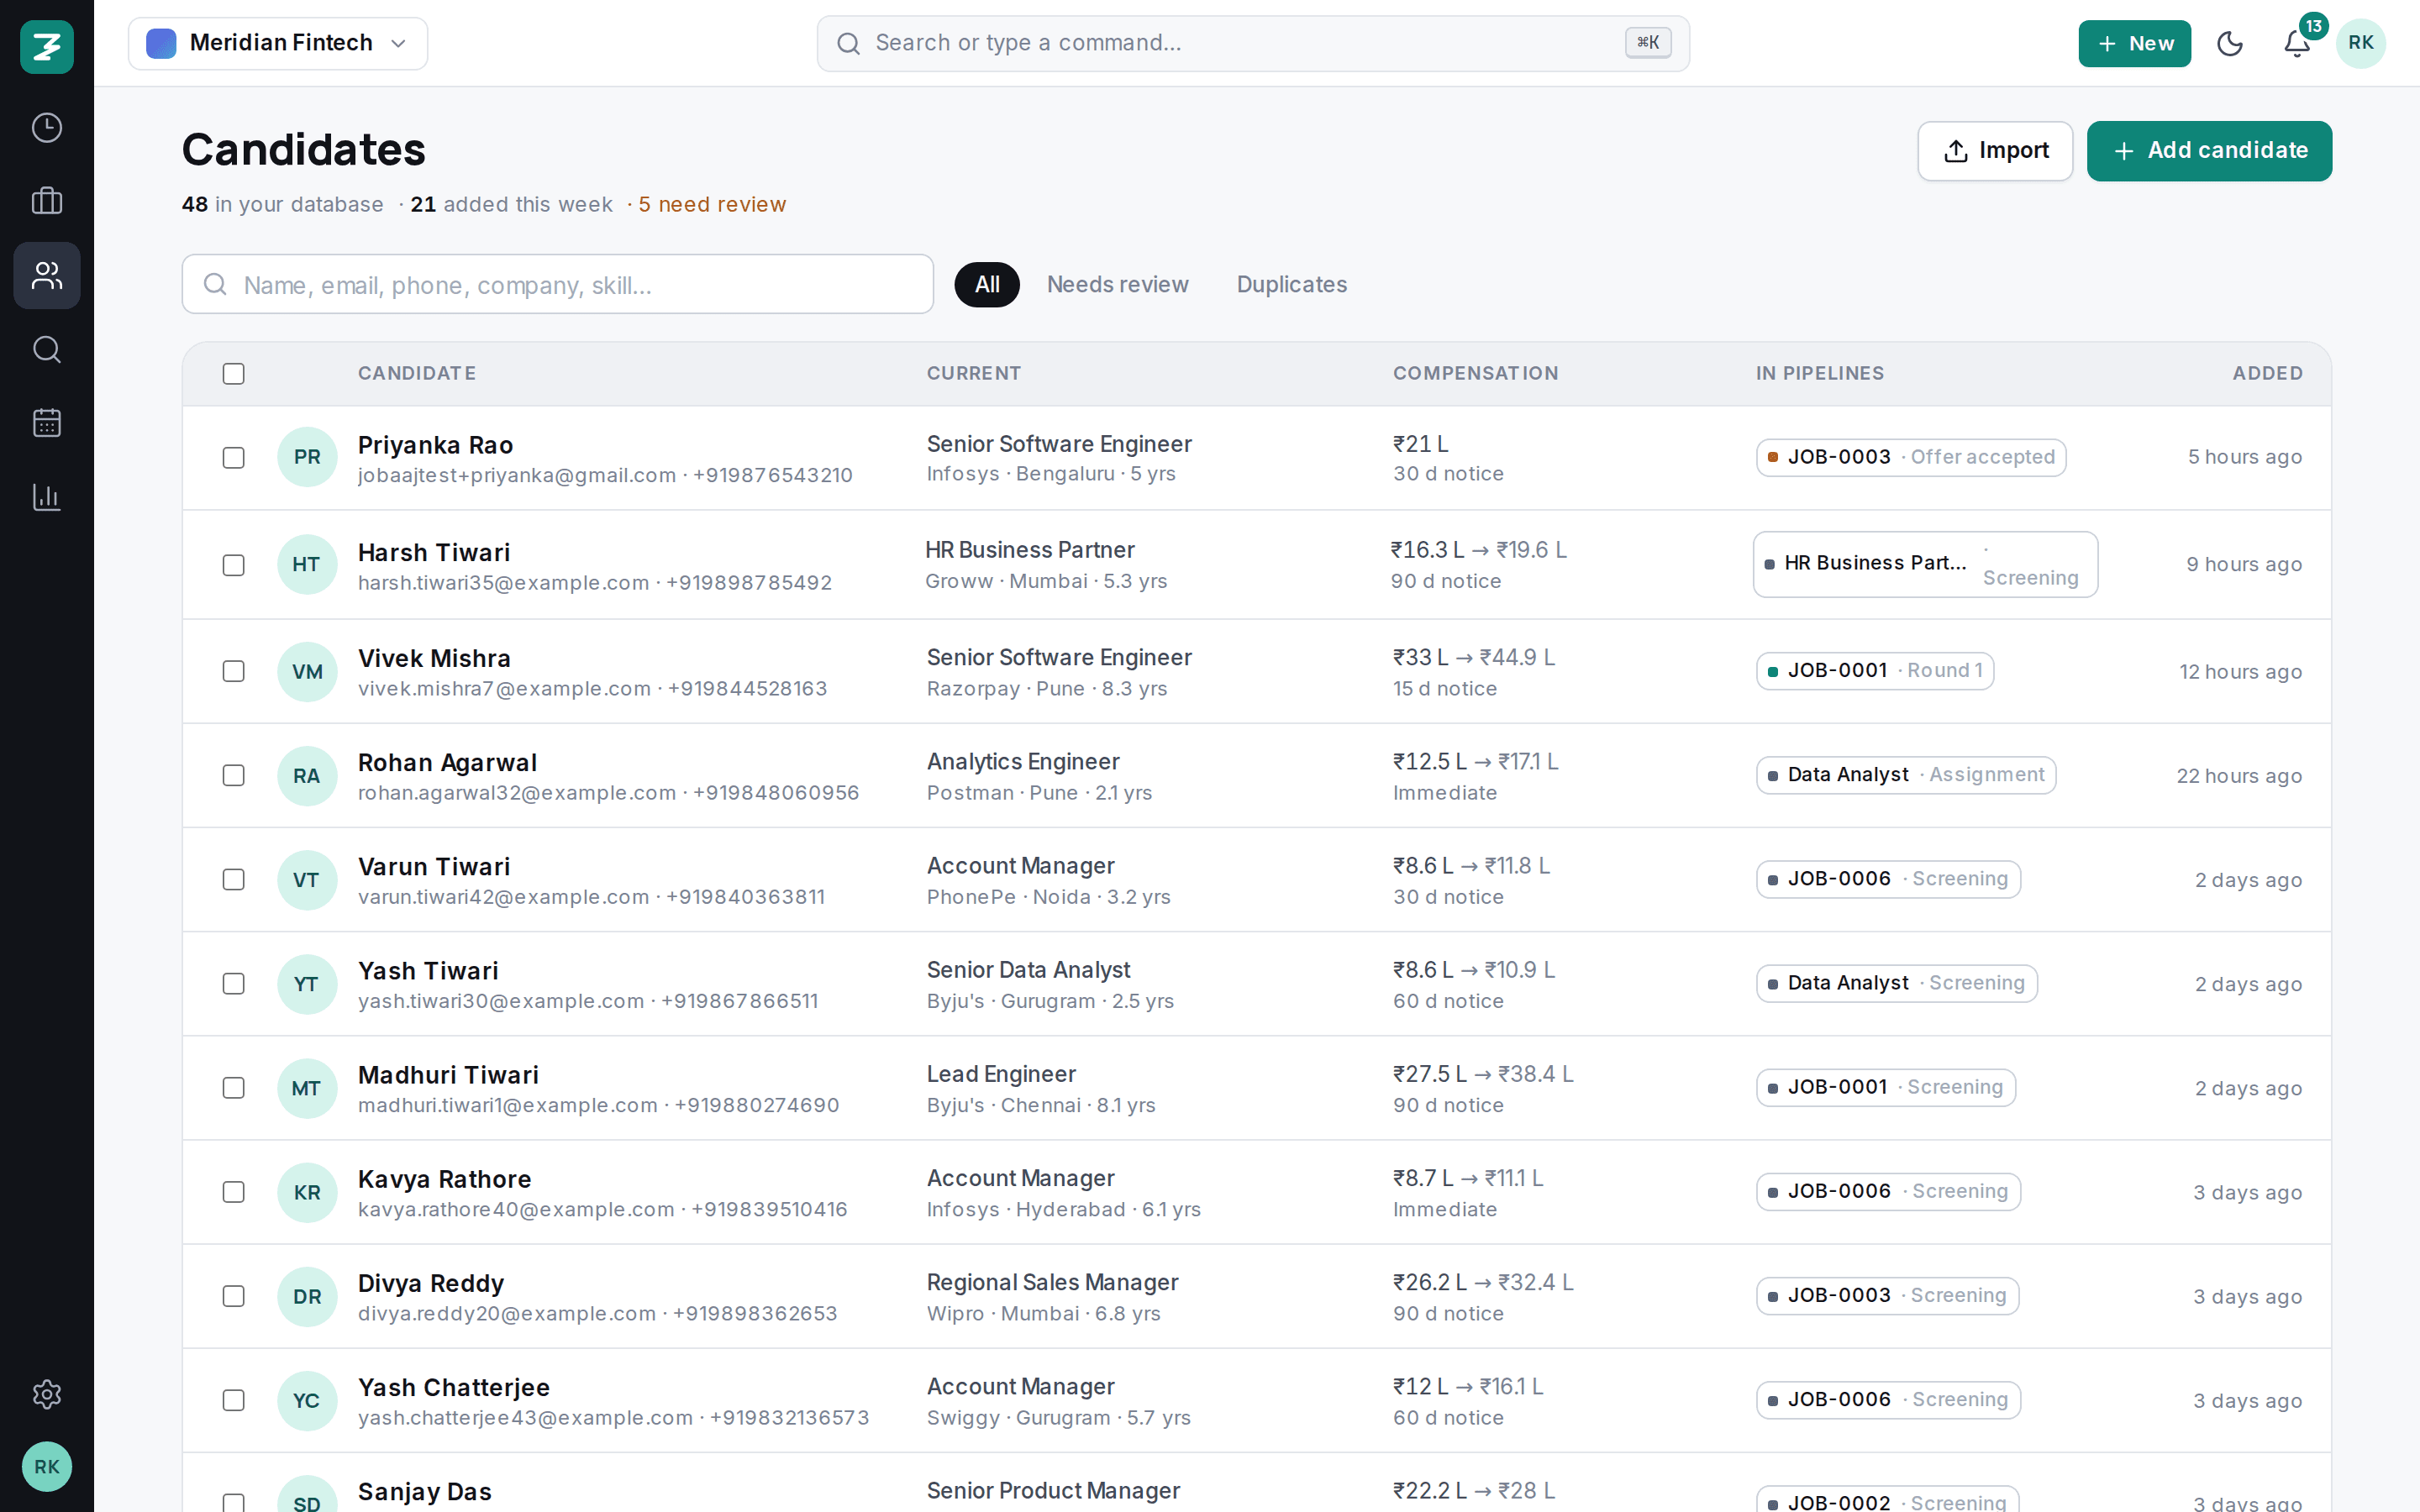Click the app logo in the sidebar
This screenshot has width=2420, height=1512.
tap(47, 46)
